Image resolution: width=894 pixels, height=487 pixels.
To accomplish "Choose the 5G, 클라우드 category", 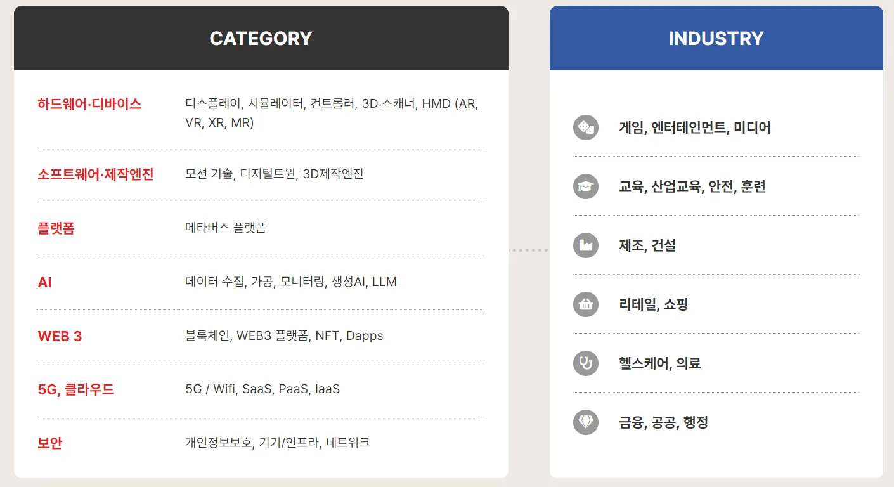I will tap(76, 389).
